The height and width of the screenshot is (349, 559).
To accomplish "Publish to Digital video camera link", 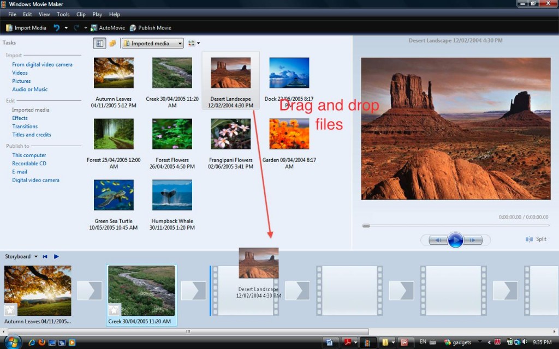I will (x=35, y=180).
